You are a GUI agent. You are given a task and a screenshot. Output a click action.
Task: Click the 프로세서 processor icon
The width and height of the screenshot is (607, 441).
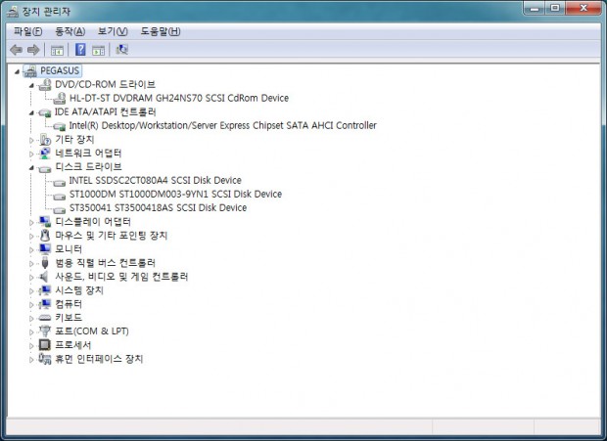tap(45, 345)
